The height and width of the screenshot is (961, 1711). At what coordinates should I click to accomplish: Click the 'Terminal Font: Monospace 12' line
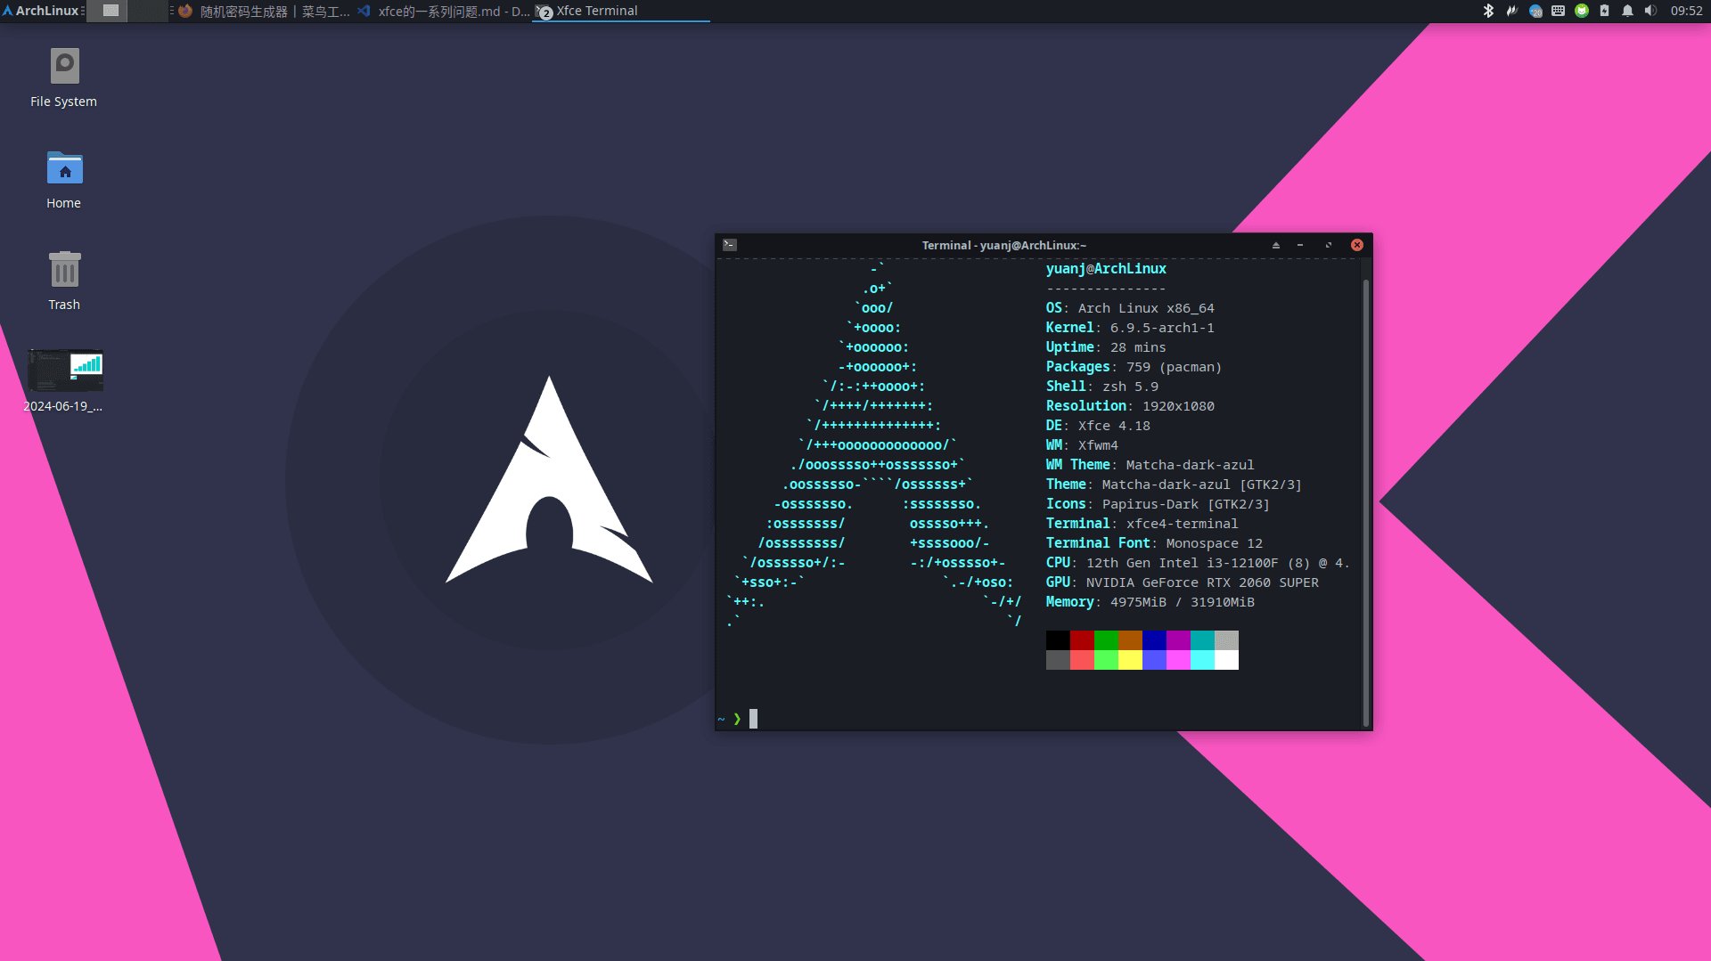click(x=1154, y=543)
